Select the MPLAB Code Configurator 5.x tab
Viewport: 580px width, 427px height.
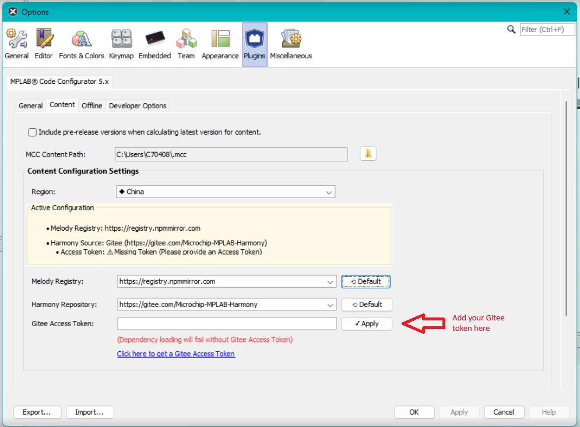click(59, 82)
